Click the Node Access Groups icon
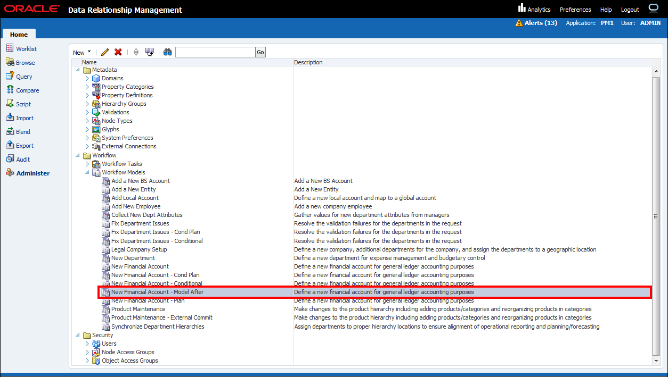The width and height of the screenshot is (668, 377). coord(96,352)
